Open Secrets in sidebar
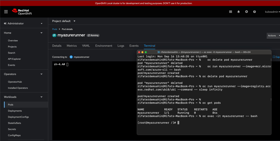This screenshot has width=280, height=141. click(12, 129)
